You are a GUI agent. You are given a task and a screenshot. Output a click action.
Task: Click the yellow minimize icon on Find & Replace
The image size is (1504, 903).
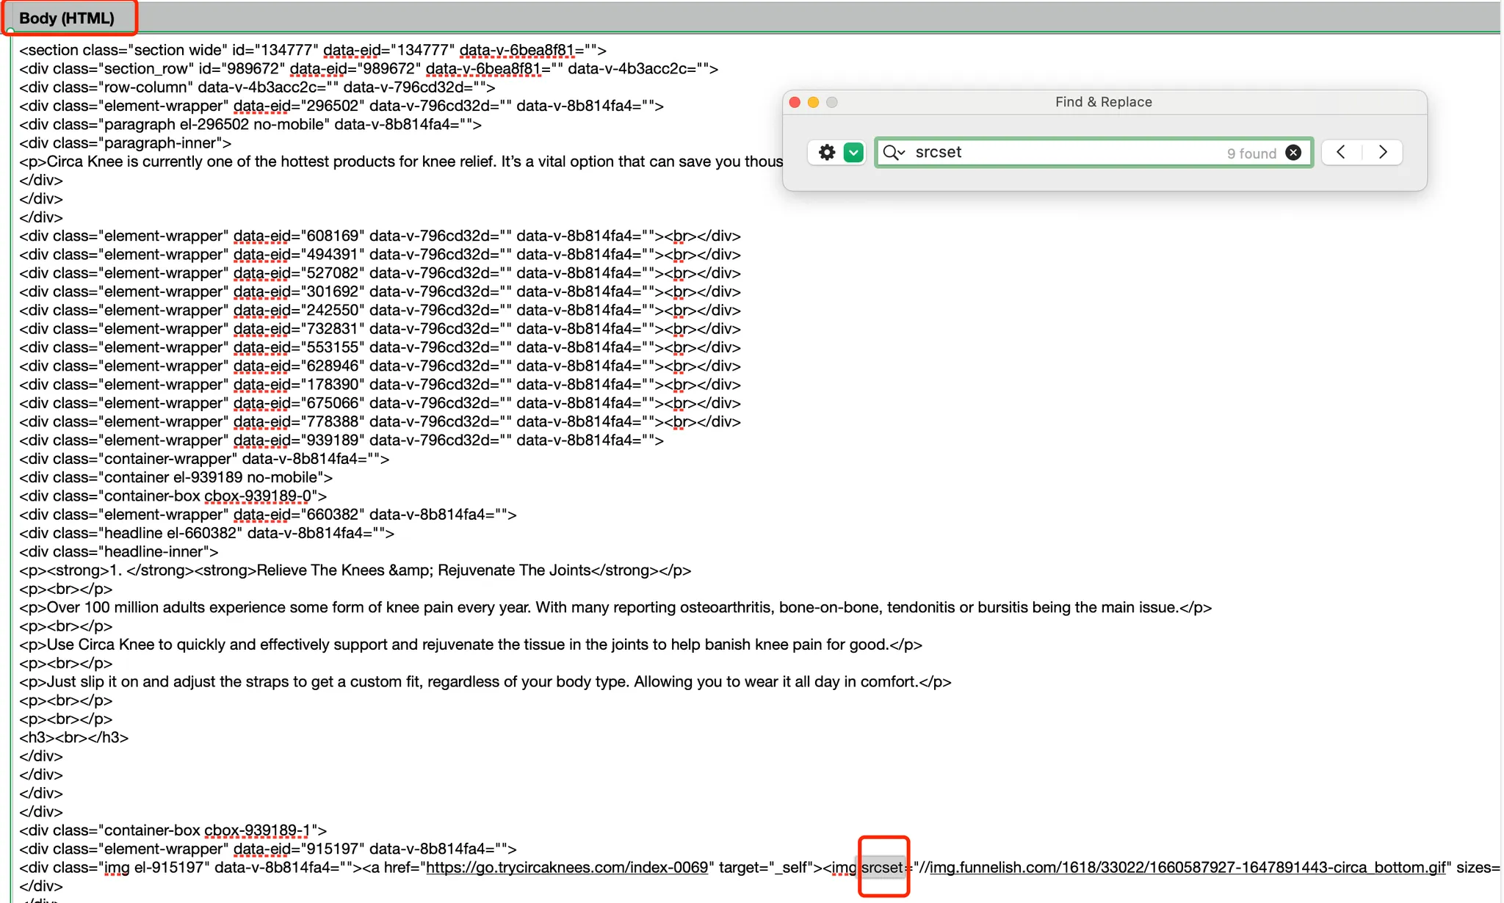pos(812,103)
